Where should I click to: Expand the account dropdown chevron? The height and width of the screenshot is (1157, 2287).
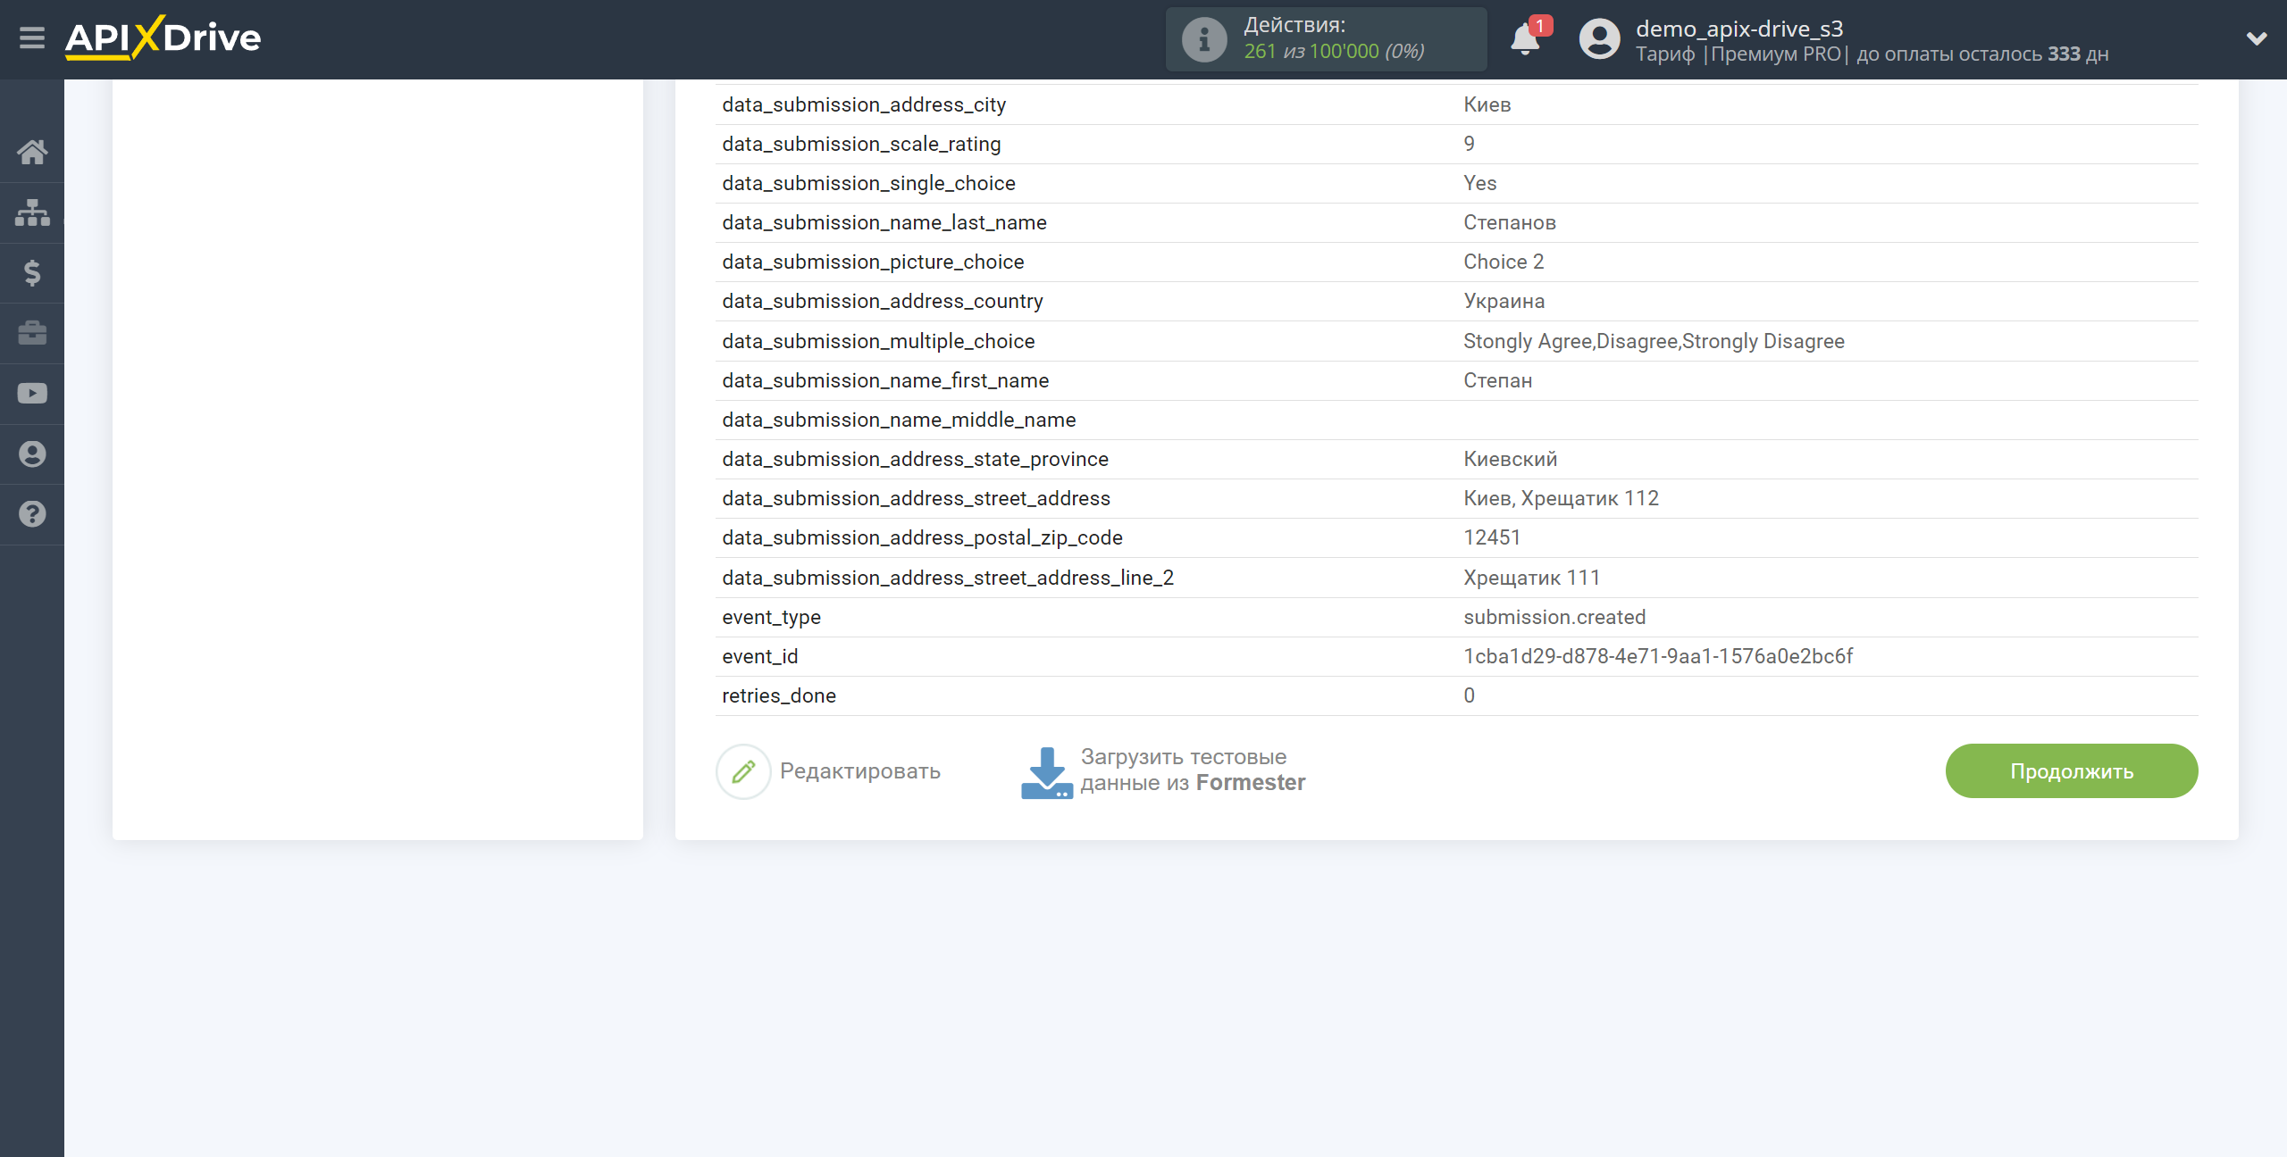pyautogui.click(x=2257, y=38)
